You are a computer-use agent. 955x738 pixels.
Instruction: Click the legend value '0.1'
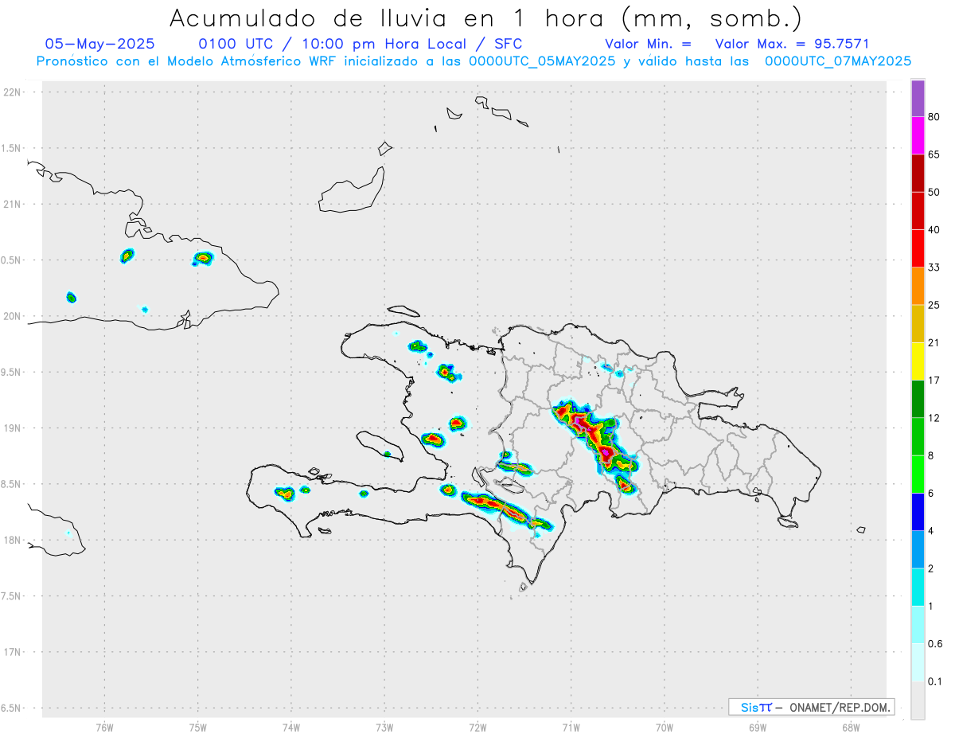pyautogui.click(x=935, y=681)
